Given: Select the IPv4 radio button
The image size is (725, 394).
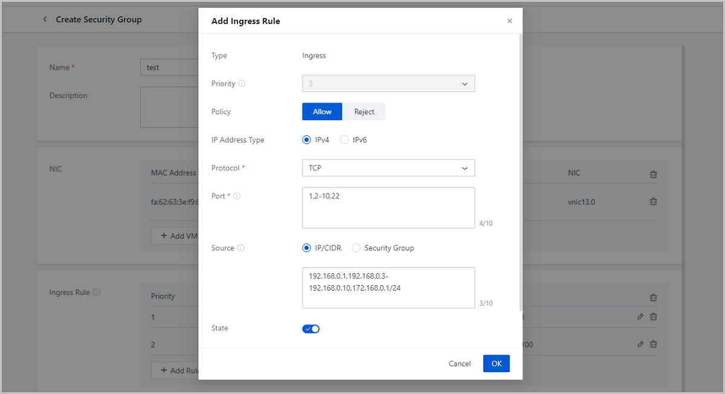Looking at the screenshot, I should point(306,140).
